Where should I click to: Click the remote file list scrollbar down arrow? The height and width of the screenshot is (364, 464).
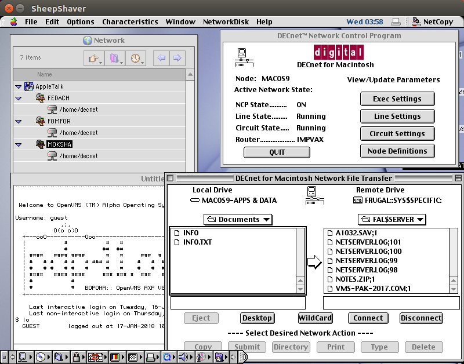455,288
